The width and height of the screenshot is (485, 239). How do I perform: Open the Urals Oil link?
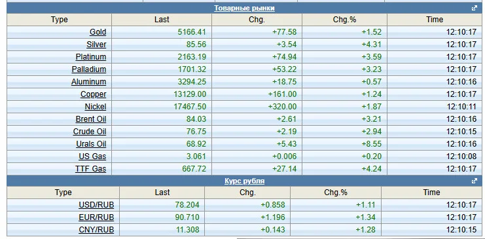(x=91, y=144)
